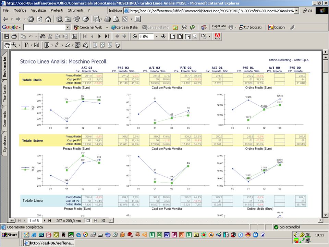Switch to the Signatures side tab
This screenshot has height=247, width=329.
pos(4,144)
